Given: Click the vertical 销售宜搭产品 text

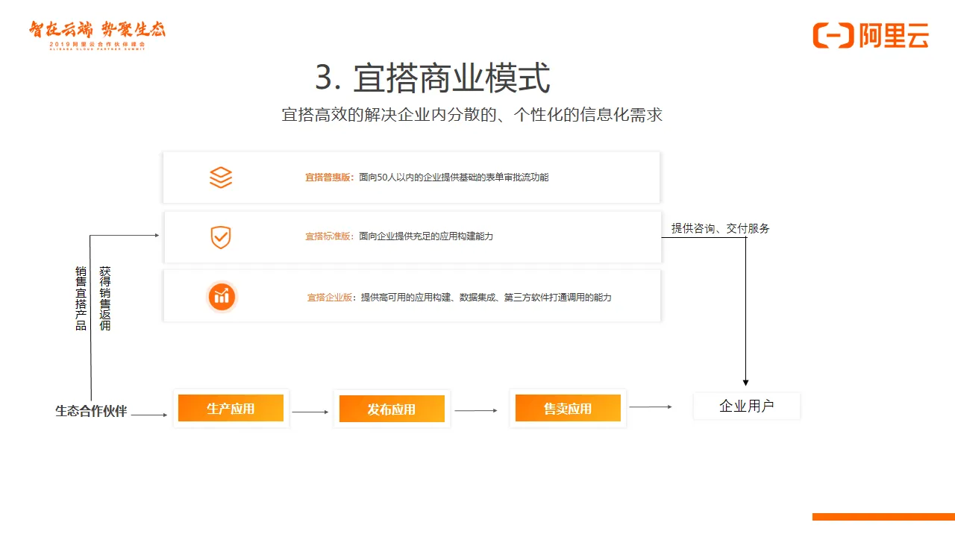Looking at the screenshot, I should click(x=81, y=298).
